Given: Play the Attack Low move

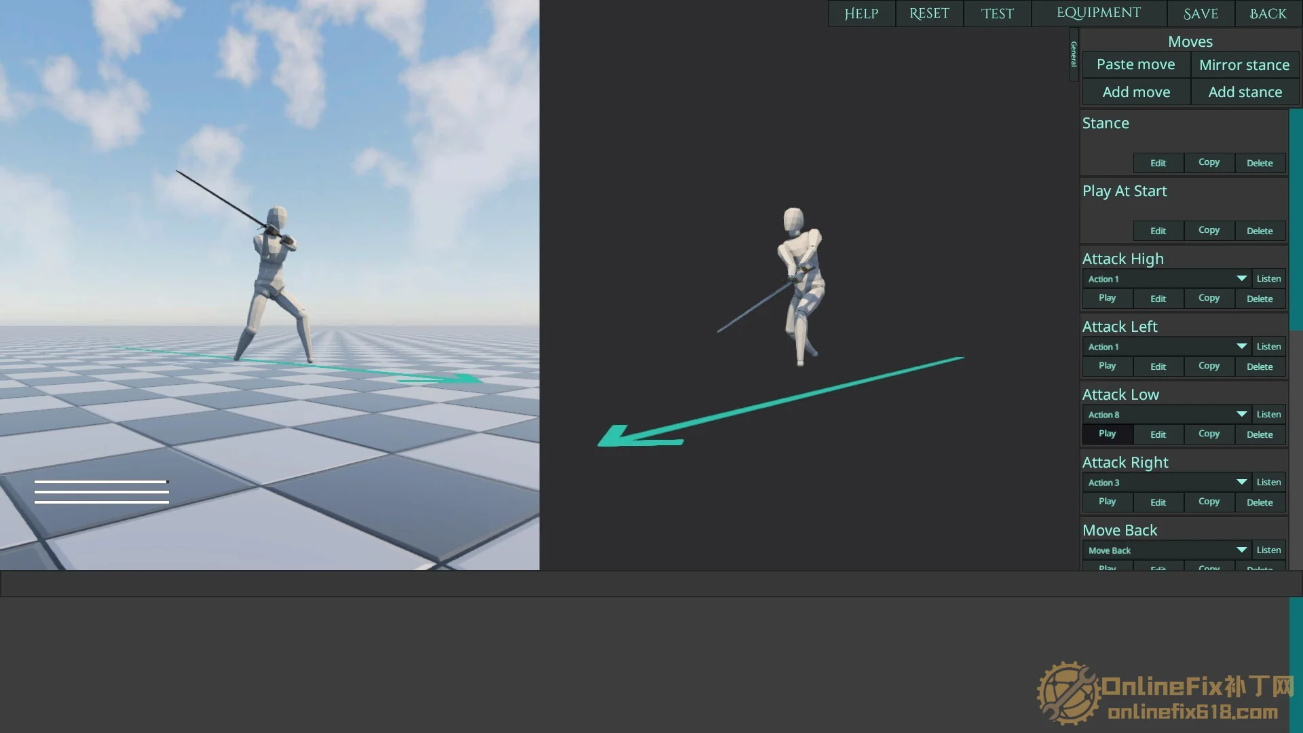Looking at the screenshot, I should (x=1107, y=434).
